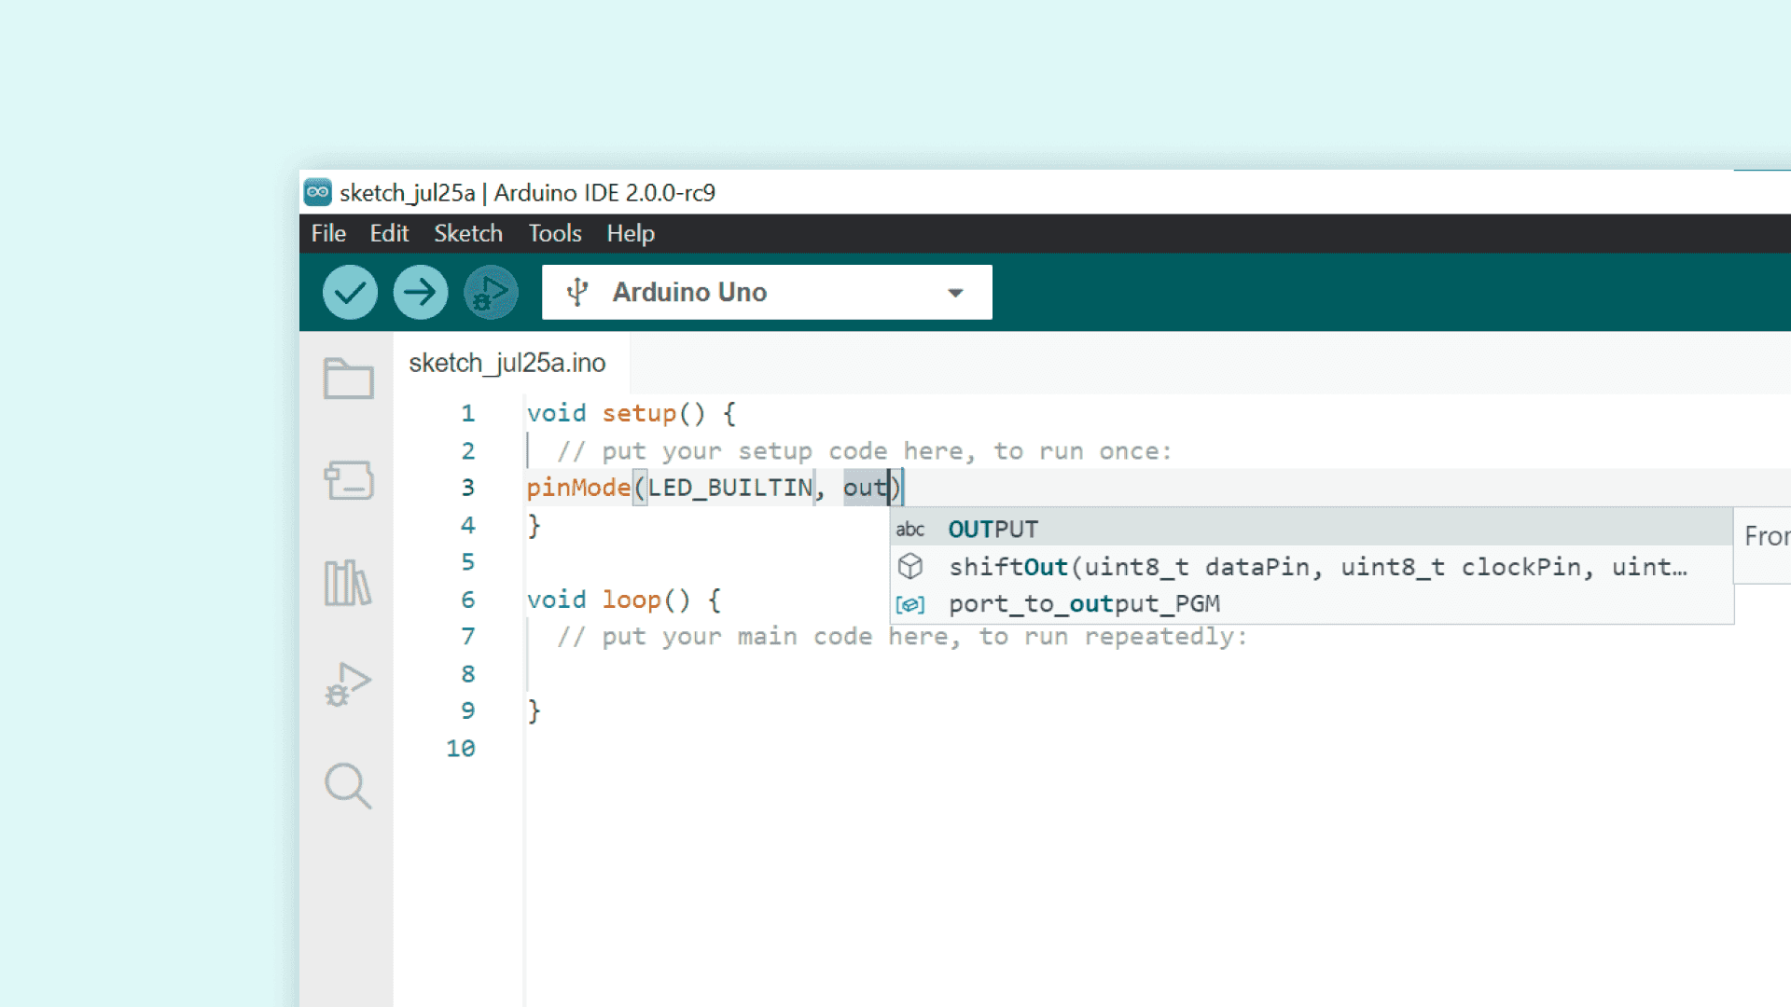1791x1007 pixels.
Task: Open the Debug panel in sidebar
Action: tap(348, 684)
